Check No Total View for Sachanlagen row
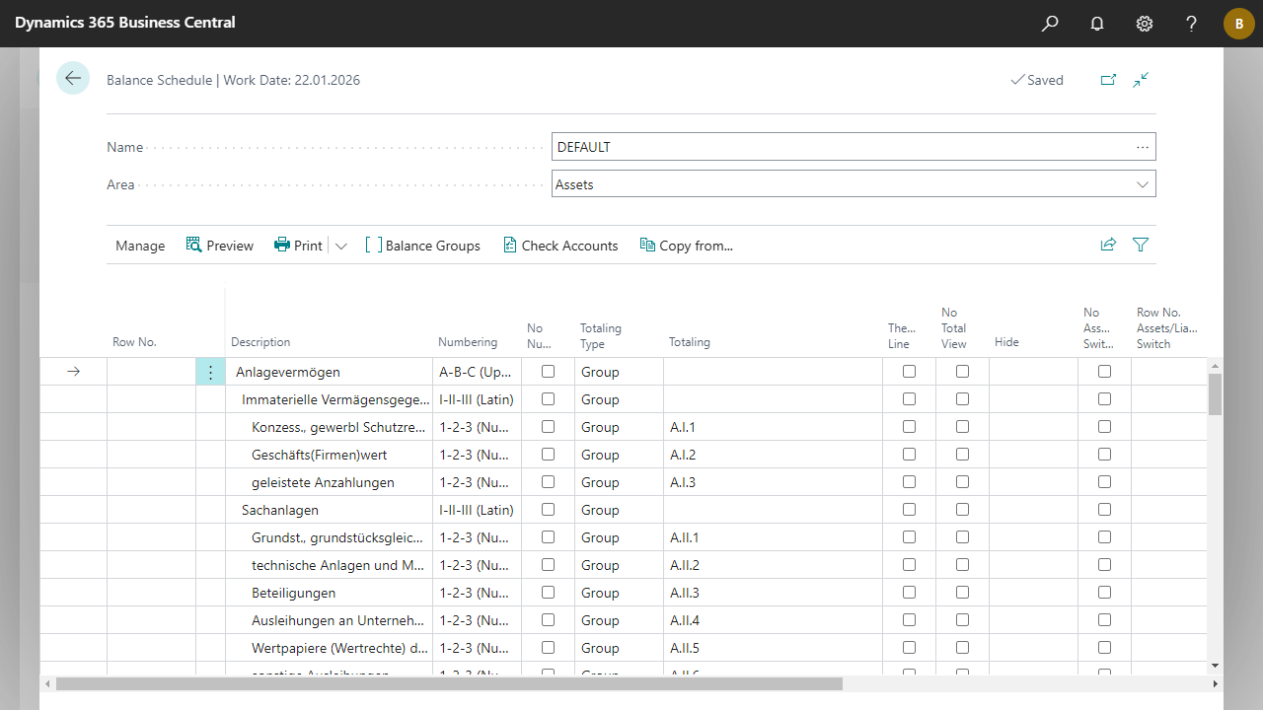 [x=962, y=510]
